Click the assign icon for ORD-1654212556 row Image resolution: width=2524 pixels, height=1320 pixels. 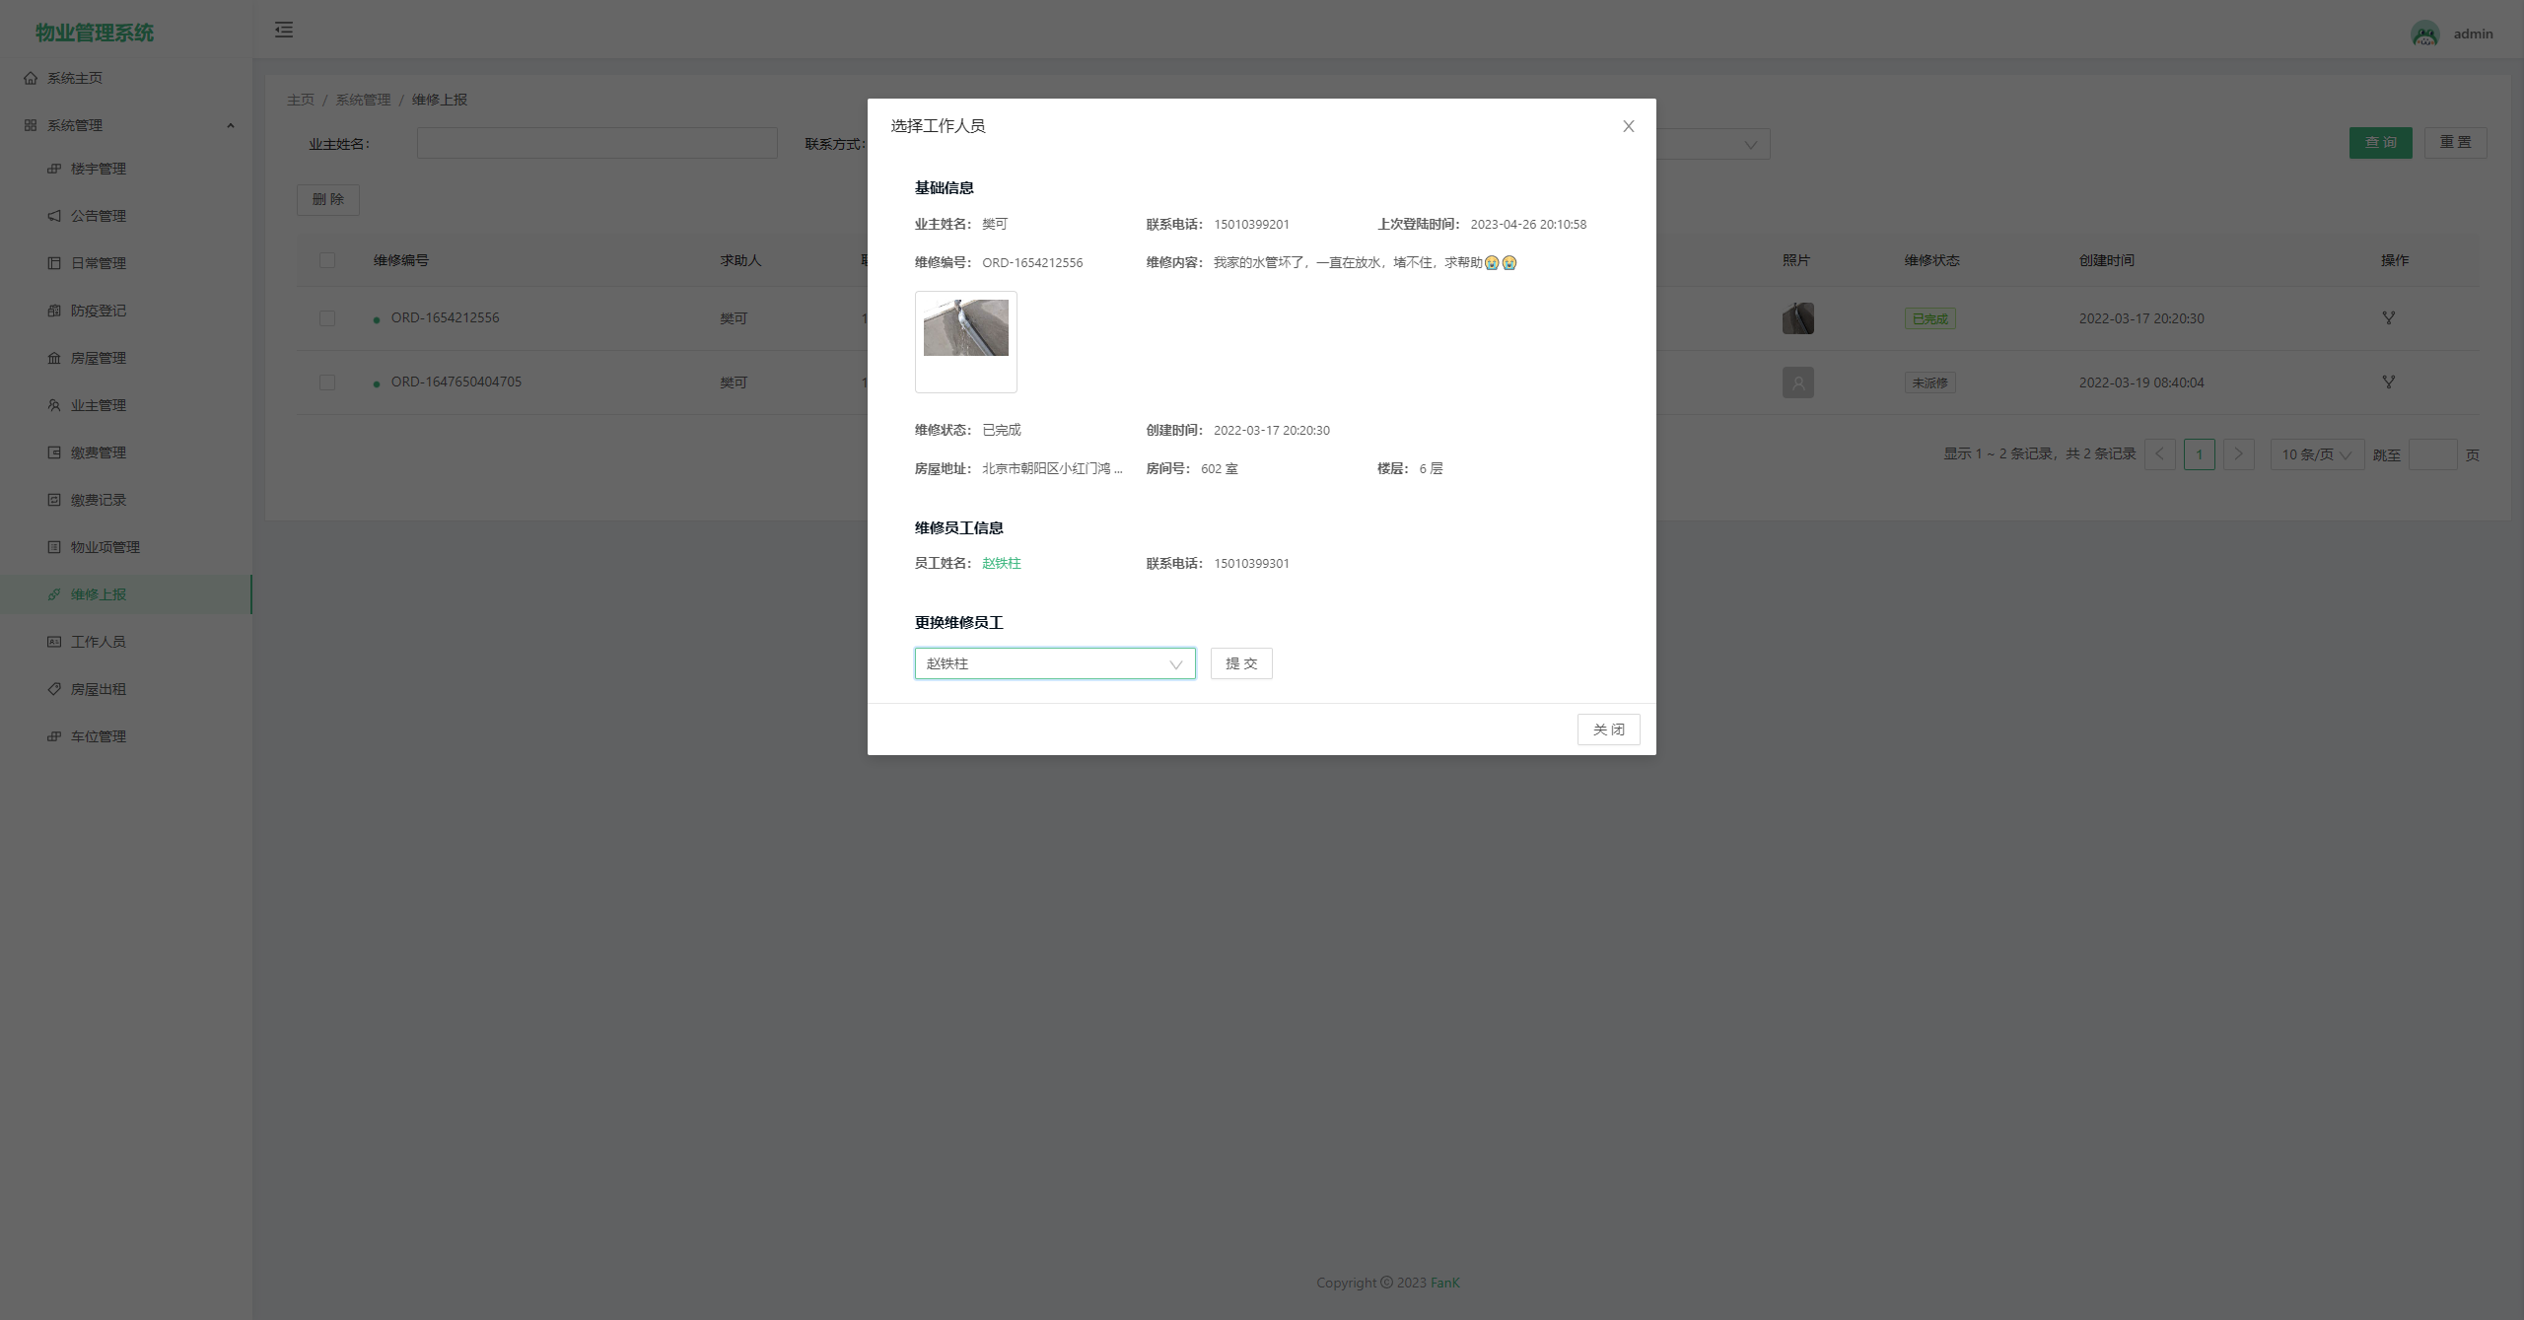2388,318
